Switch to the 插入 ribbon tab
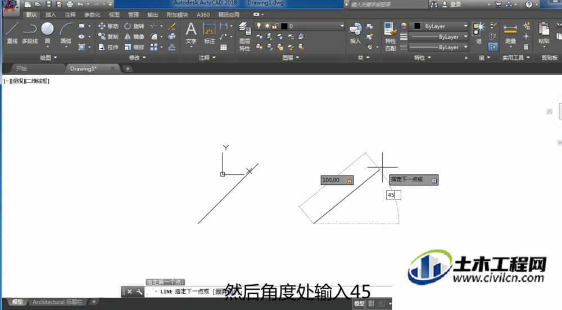Screen dimensions: 562x310 [x=51, y=15]
